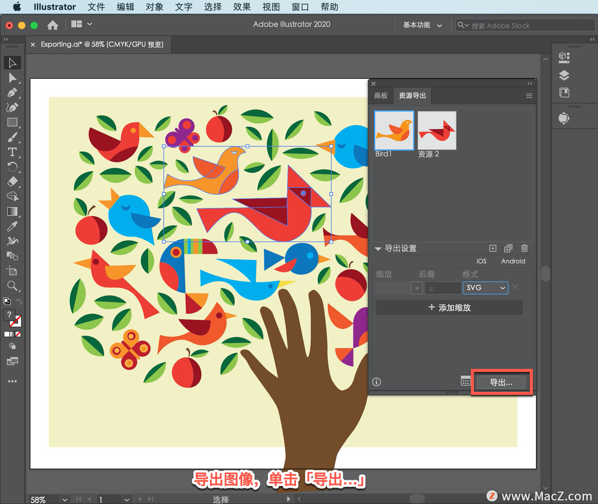The height and width of the screenshot is (504, 598).
Task: Open the Edit Toolbar three dots
Action: (x=12, y=381)
